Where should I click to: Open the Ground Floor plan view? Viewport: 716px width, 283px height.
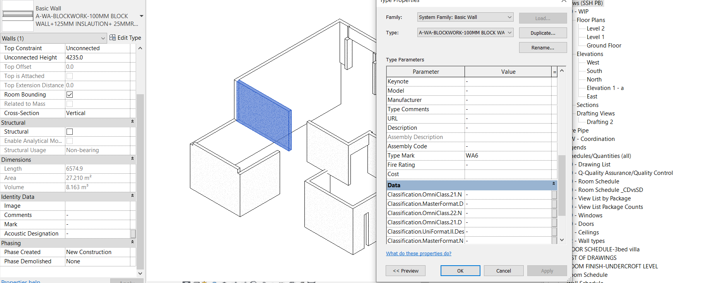pos(604,46)
